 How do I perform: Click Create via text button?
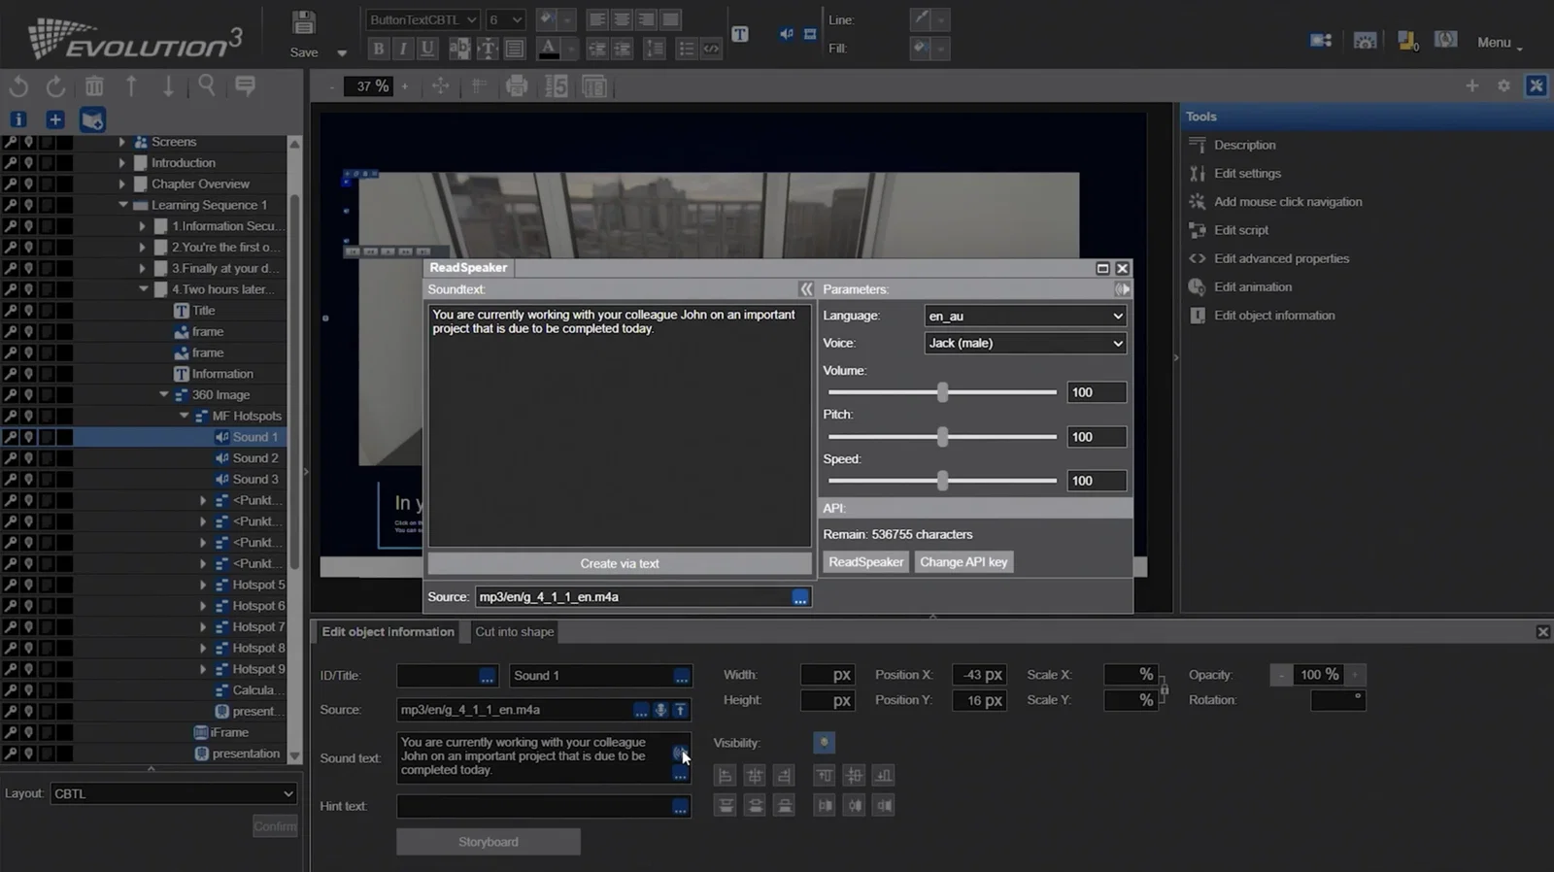pos(620,563)
